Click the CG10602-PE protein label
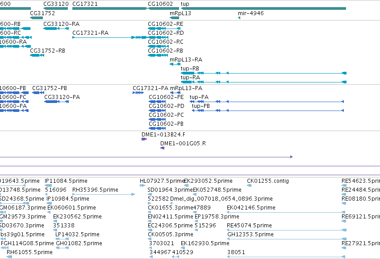Image resolution: width=380 pixels, height=259 pixels. 166,97
